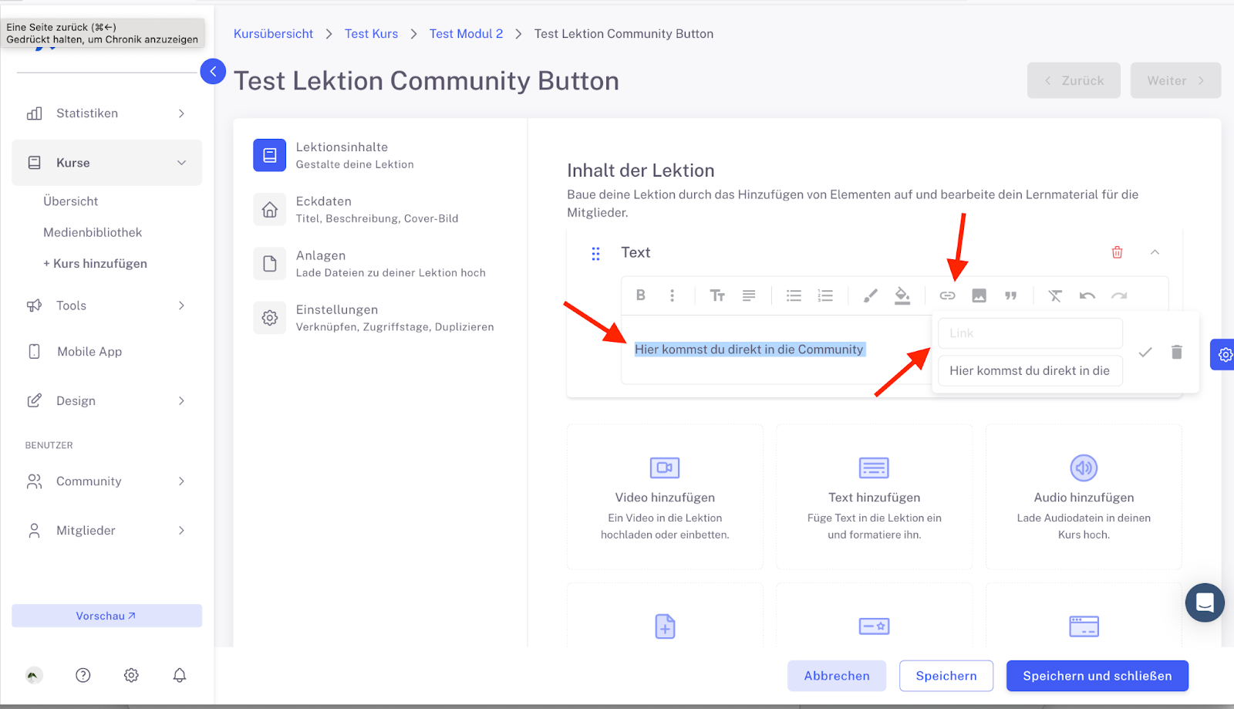Open the text size formatting tool

coord(717,295)
